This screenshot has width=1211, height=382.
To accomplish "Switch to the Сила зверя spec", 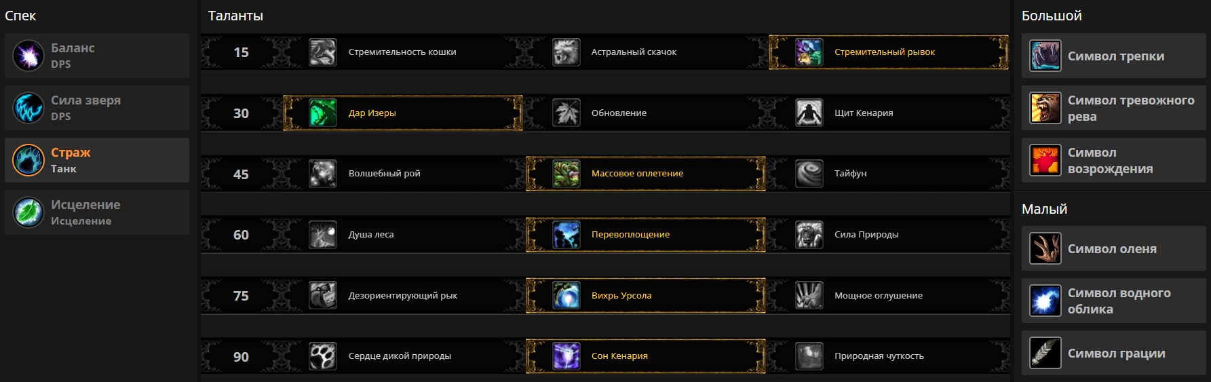I will (97, 108).
